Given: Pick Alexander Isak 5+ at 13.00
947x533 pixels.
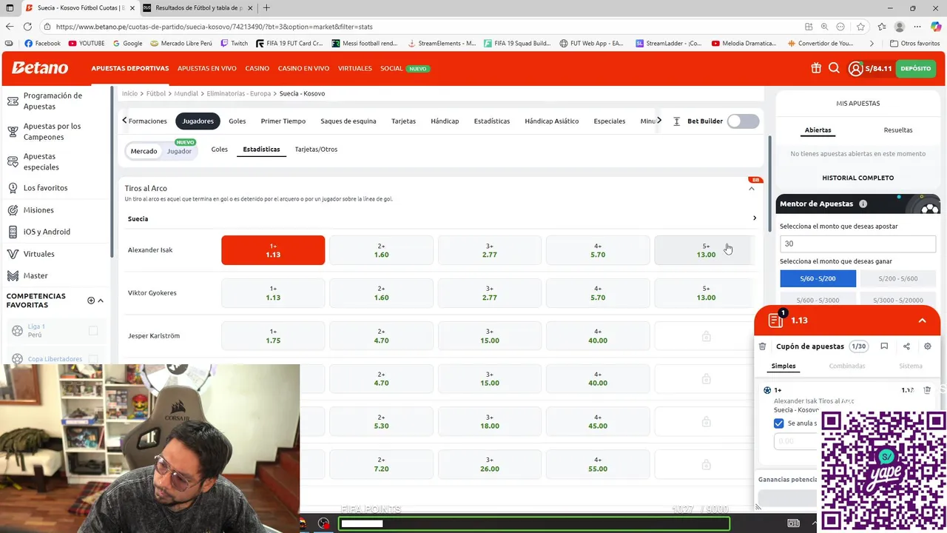Looking at the screenshot, I should [706, 250].
